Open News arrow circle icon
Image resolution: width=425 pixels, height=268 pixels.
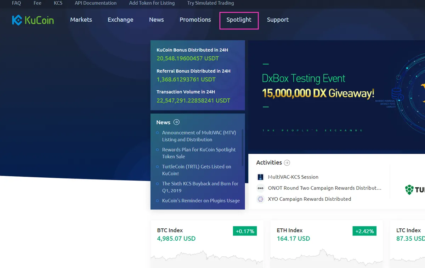[x=176, y=122]
